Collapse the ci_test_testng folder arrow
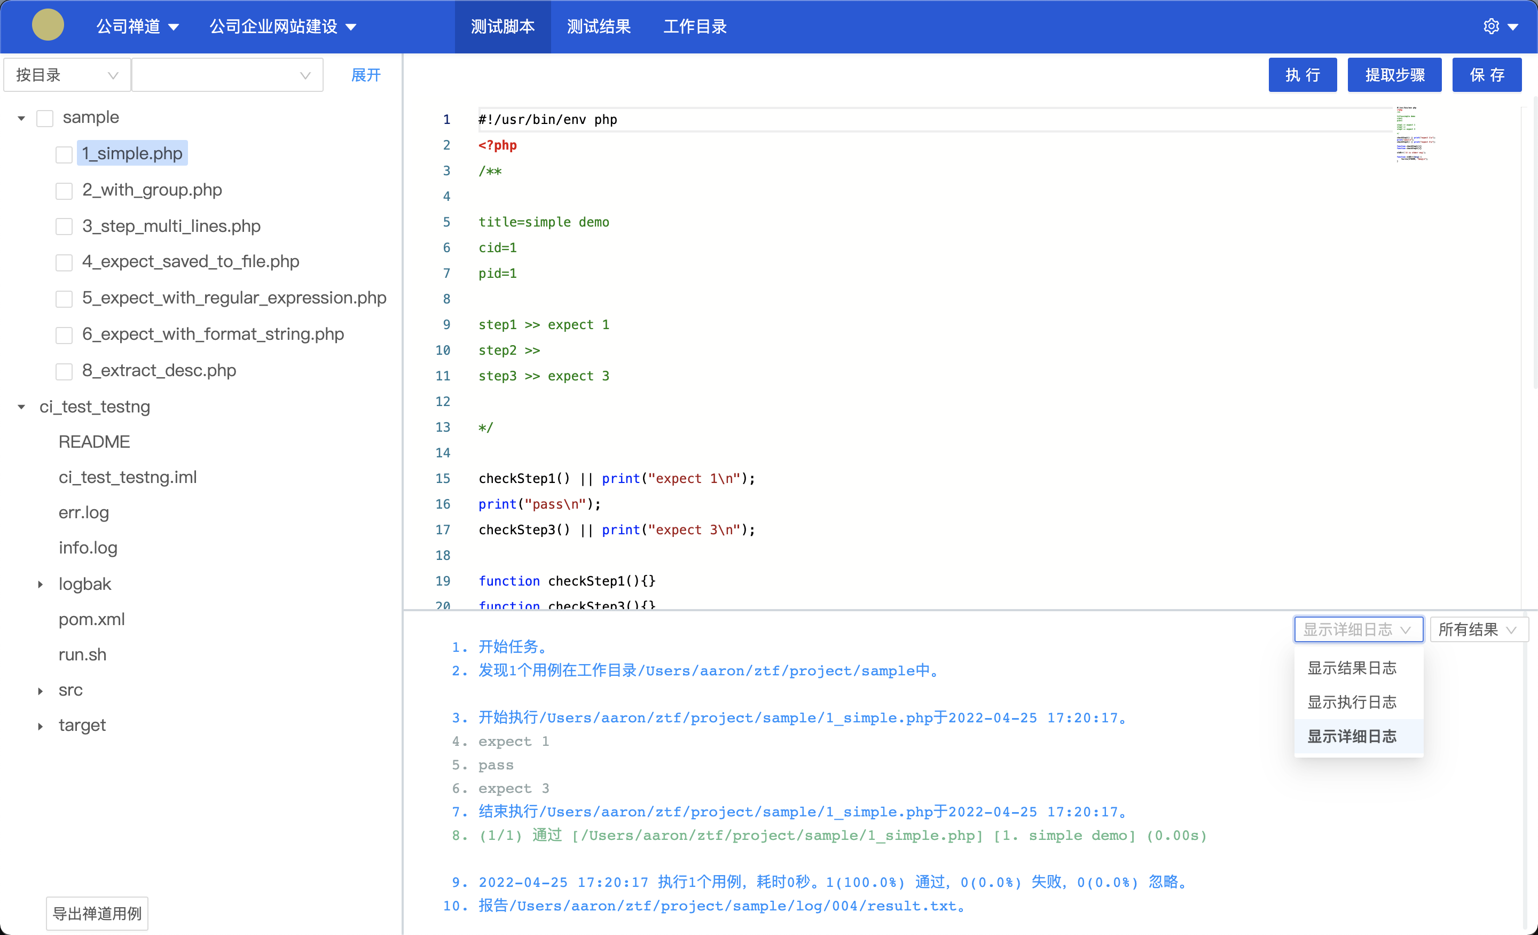 21,407
